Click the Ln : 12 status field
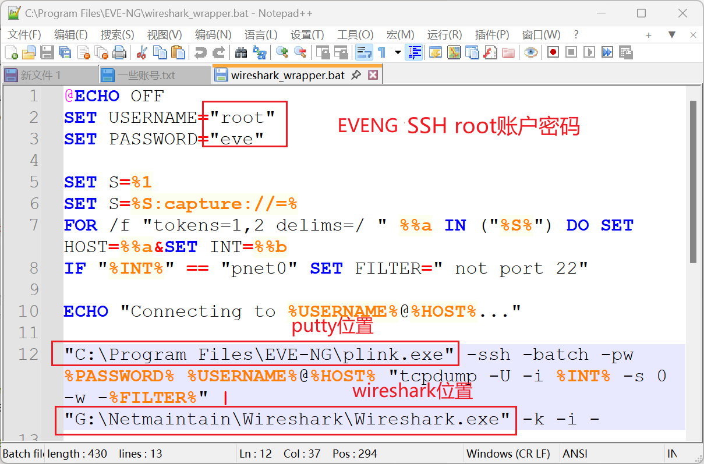This screenshot has width=704, height=464. pos(256,454)
